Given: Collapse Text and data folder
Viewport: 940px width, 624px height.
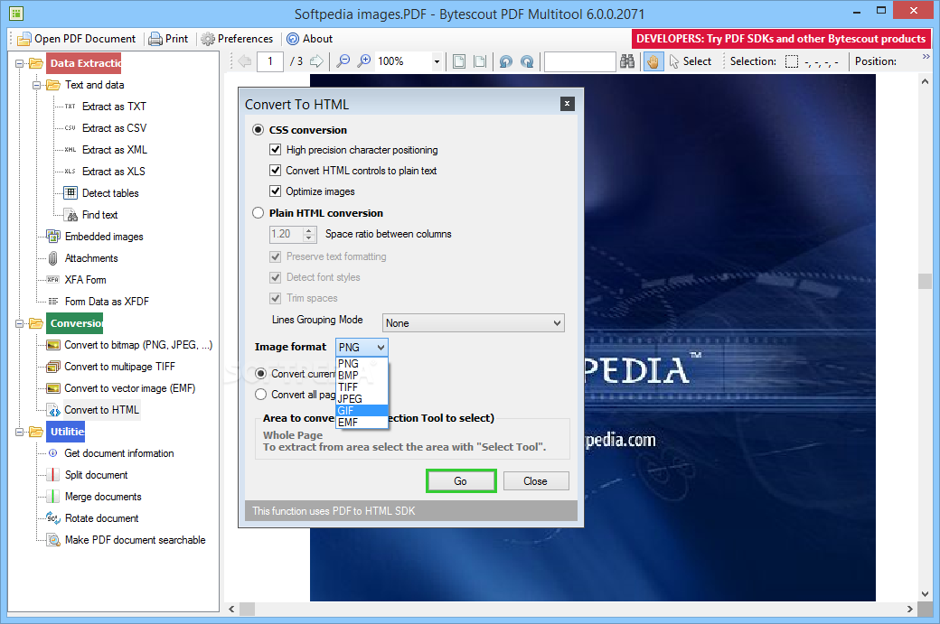Looking at the screenshot, I should 36,85.
